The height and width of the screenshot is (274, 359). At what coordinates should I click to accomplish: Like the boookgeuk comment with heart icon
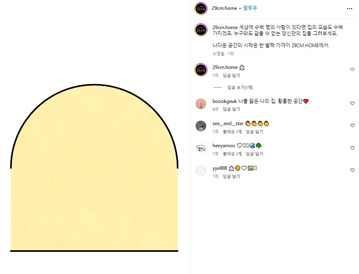coord(352,103)
